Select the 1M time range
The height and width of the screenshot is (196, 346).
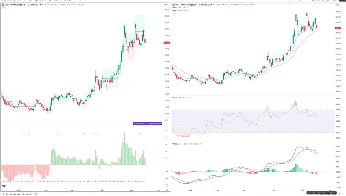coord(11,194)
